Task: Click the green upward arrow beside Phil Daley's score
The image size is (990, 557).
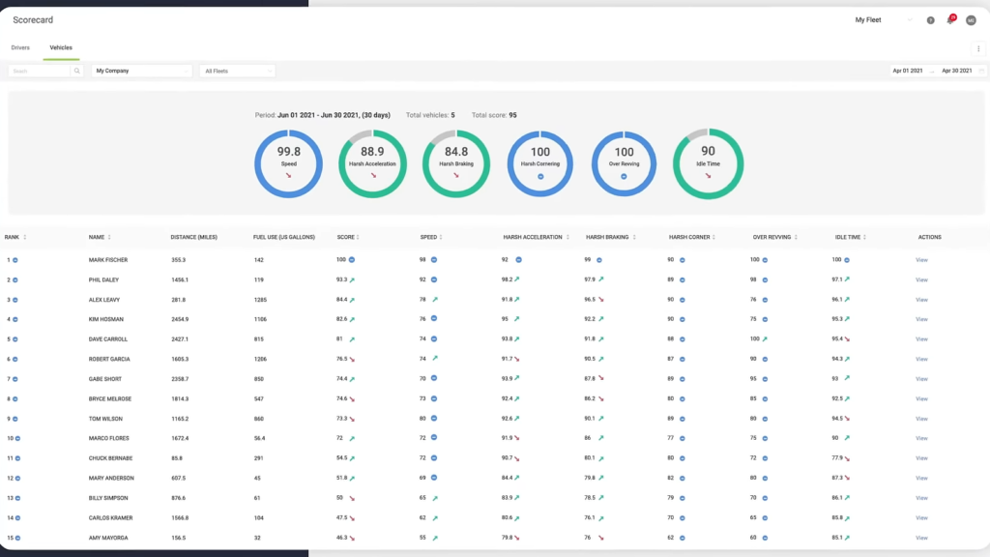Action: click(354, 279)
